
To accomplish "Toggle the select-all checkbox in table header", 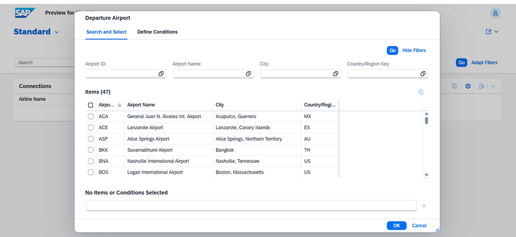I will point(90,105).
